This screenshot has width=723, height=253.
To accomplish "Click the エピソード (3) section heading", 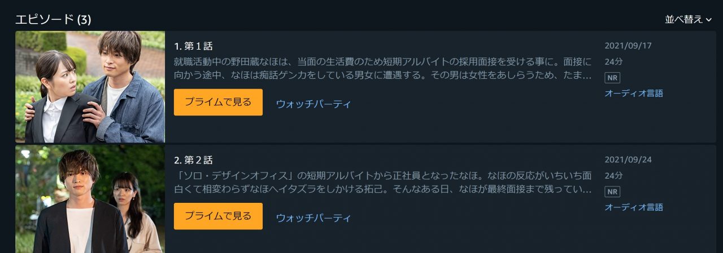I will tap(53, 19).
